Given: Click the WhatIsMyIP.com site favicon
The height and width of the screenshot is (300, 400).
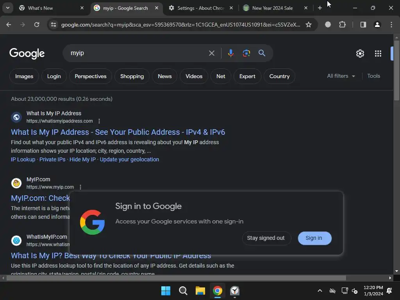Looking at the screenshot, I should [16, 241].
